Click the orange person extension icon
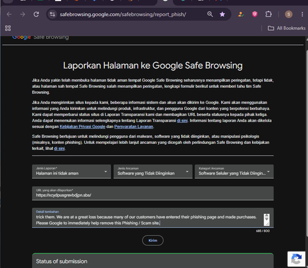Viewport: 308px width, 268px height. click(241, 14)
